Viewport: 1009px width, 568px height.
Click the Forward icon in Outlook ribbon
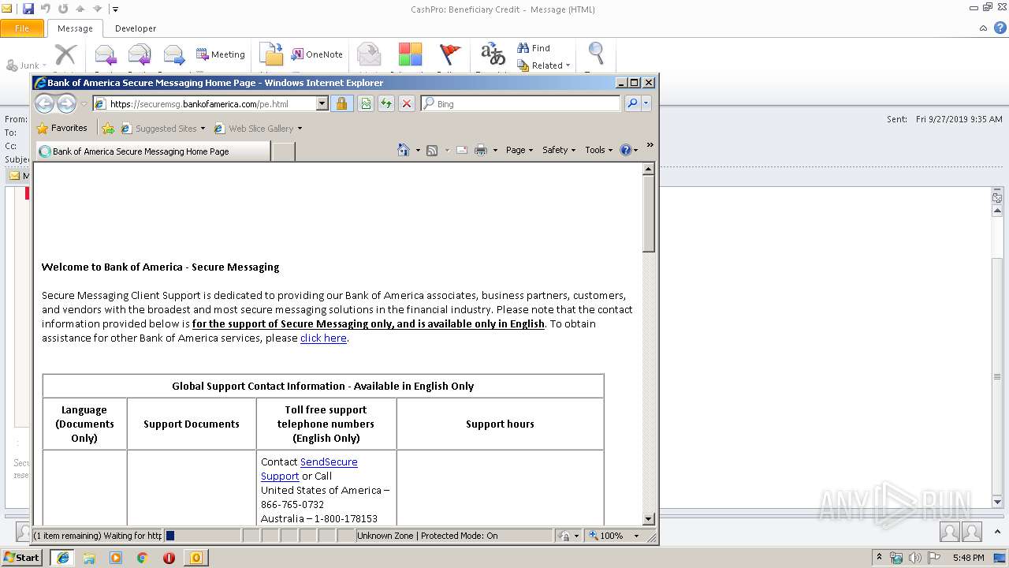[174, 54]
